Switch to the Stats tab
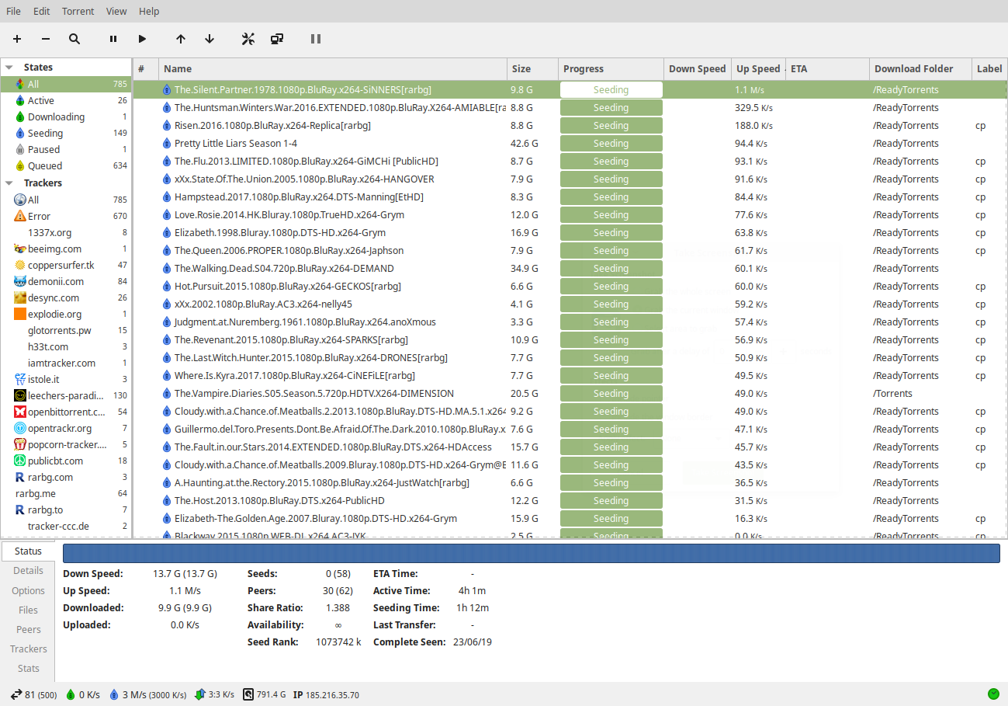The height and width of the screenshot is (706, 1008). coord(28,668)
